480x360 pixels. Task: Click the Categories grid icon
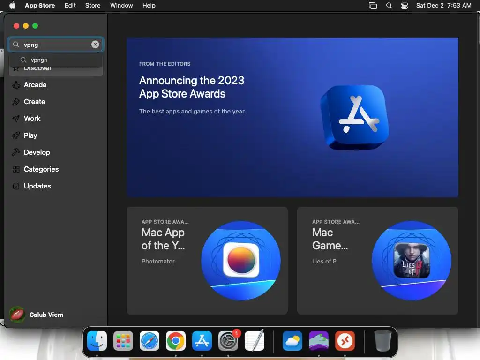click(16, 169)
